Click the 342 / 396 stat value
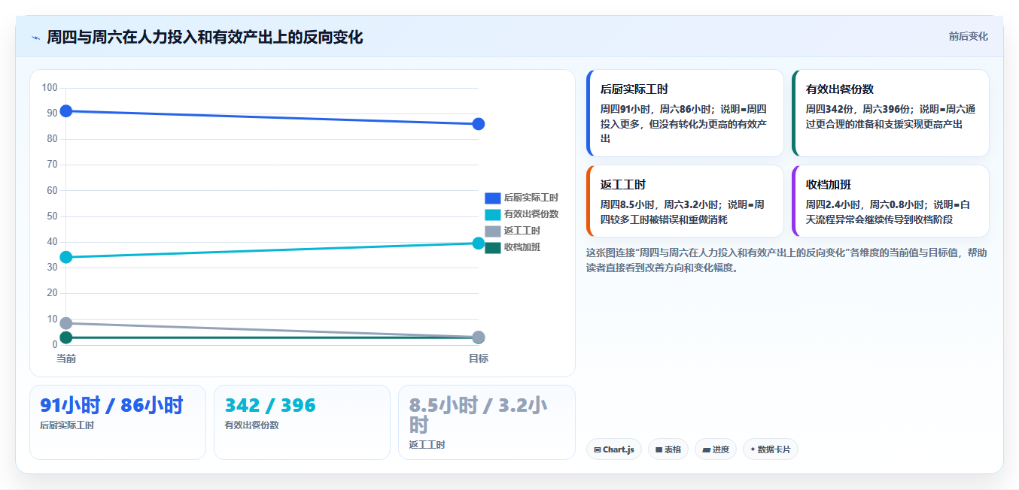Image resolution: width=1019 pixels, height=490 pixels. pos(270,405)
